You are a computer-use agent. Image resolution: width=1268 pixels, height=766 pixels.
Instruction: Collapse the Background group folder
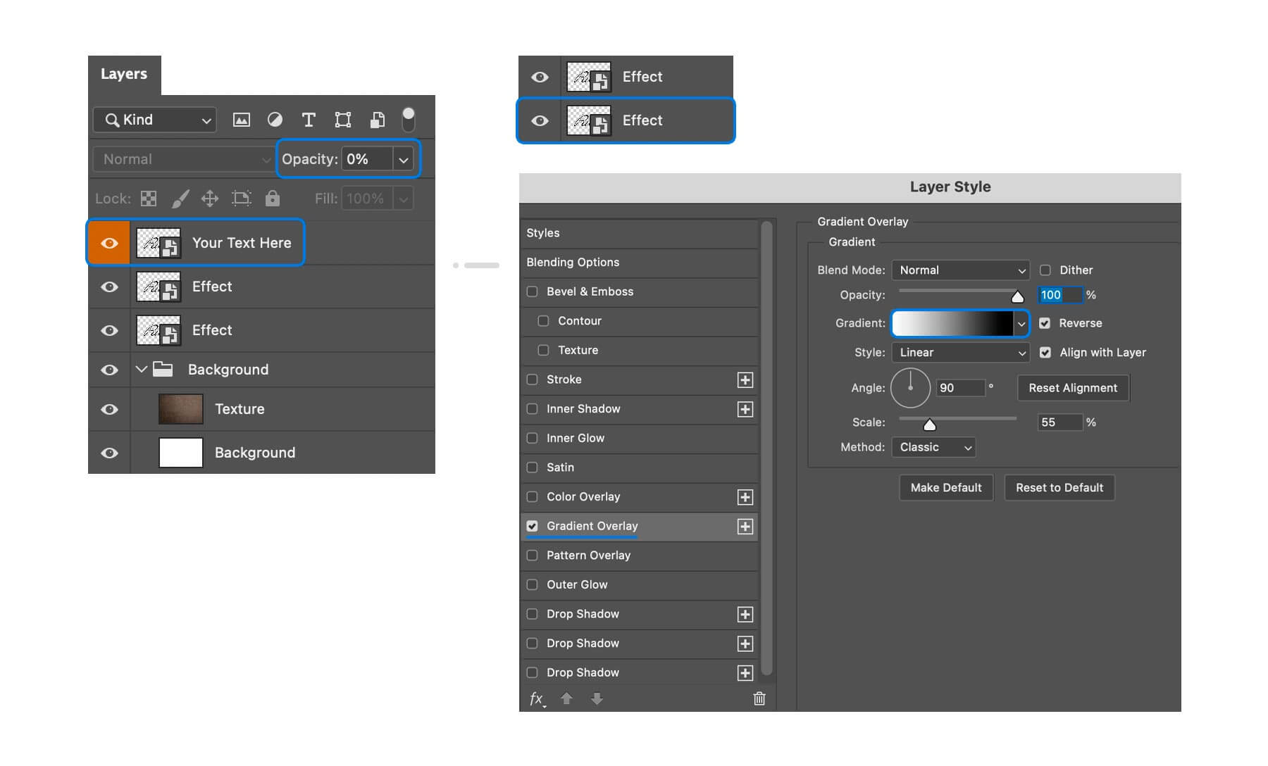141,369
